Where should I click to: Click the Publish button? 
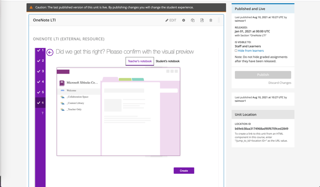coord(263,75)
